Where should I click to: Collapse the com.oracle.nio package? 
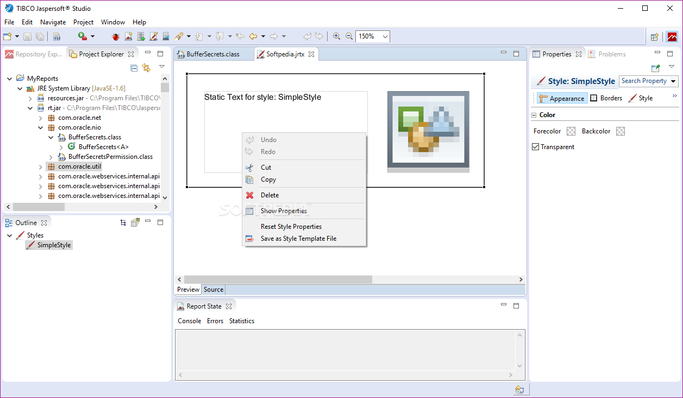[x=41, y=127]
